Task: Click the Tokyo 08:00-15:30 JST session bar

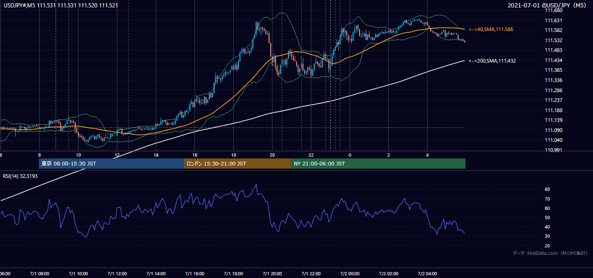Action: [x=111, y=164]
